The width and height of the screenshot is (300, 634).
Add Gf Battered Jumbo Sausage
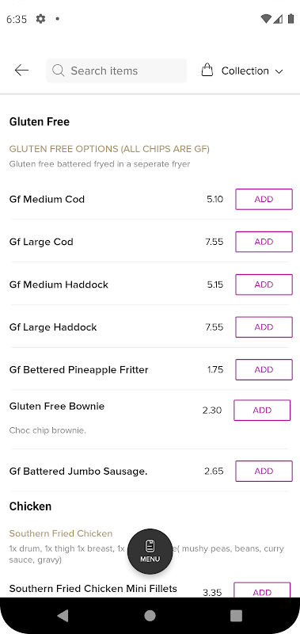click(264, 471)
